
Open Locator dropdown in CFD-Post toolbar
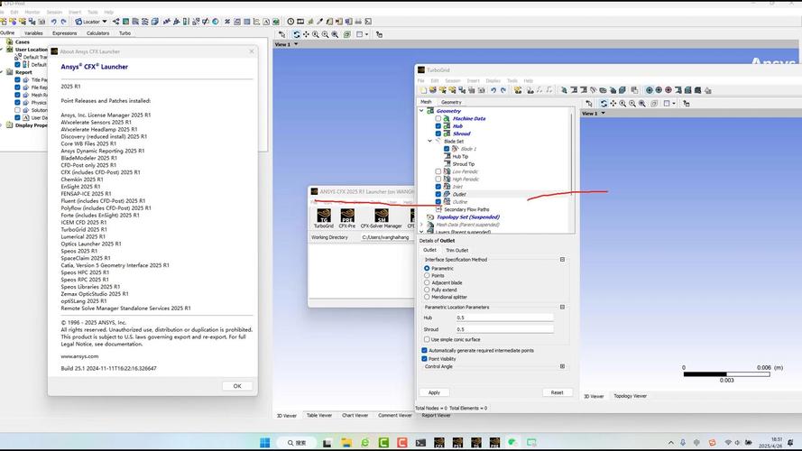tap(105, 22)
